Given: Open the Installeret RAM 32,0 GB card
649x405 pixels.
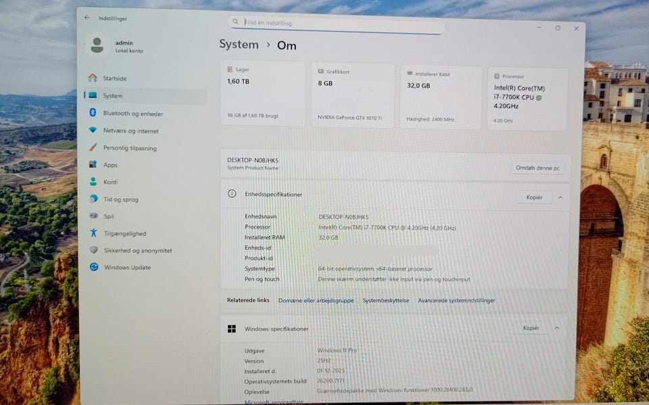Looking at the screenshot, I should (441, 98).
